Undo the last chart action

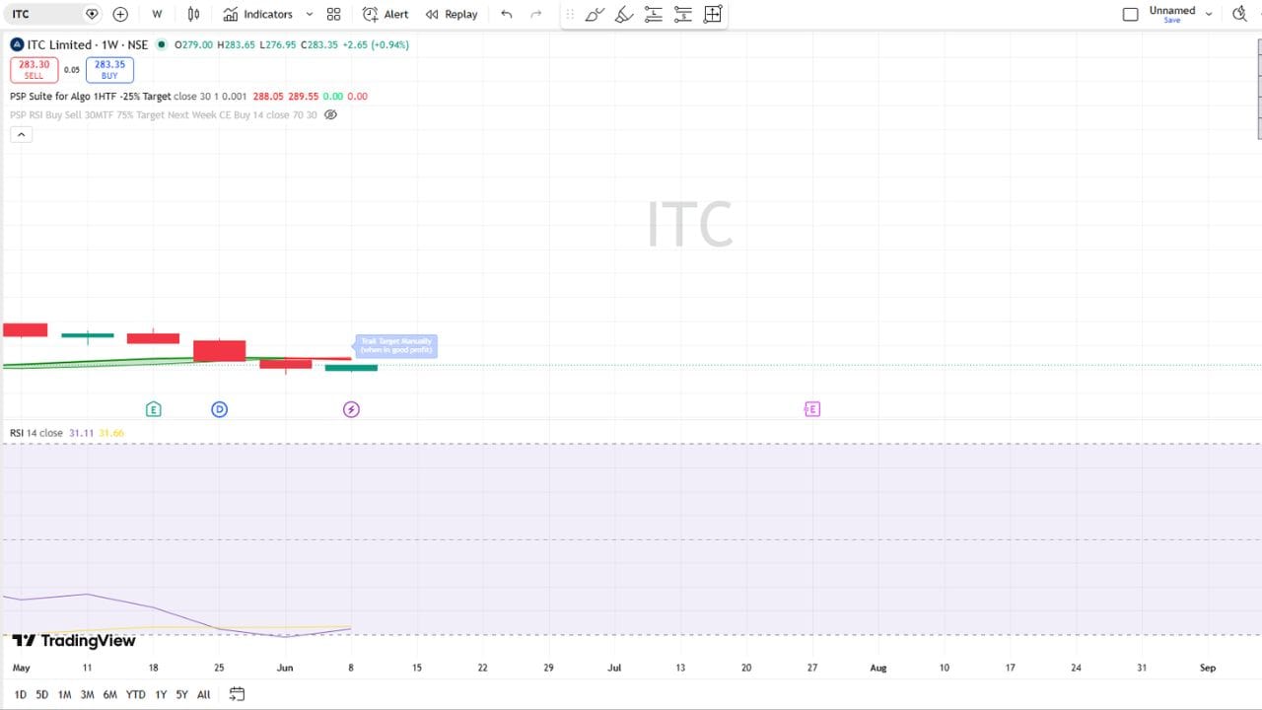(507, 14)
